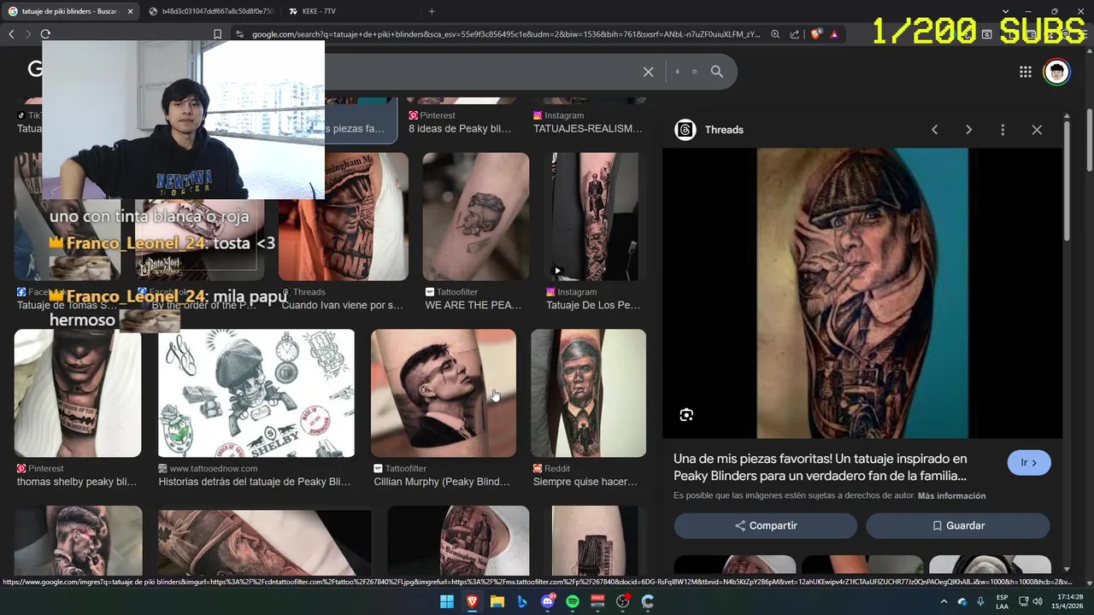The height and width of the screenshot is (615, 1094).
Task: Open Threads Cuando Ivan viene thumbnail
Action: pyautogui.click(x=344, y=217)
